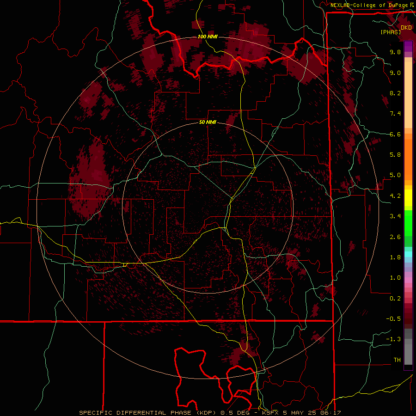Image resolution: width=416 pixels, height=416 pixels.
Task: Click the 1.0 scale value
Action: 395,278
